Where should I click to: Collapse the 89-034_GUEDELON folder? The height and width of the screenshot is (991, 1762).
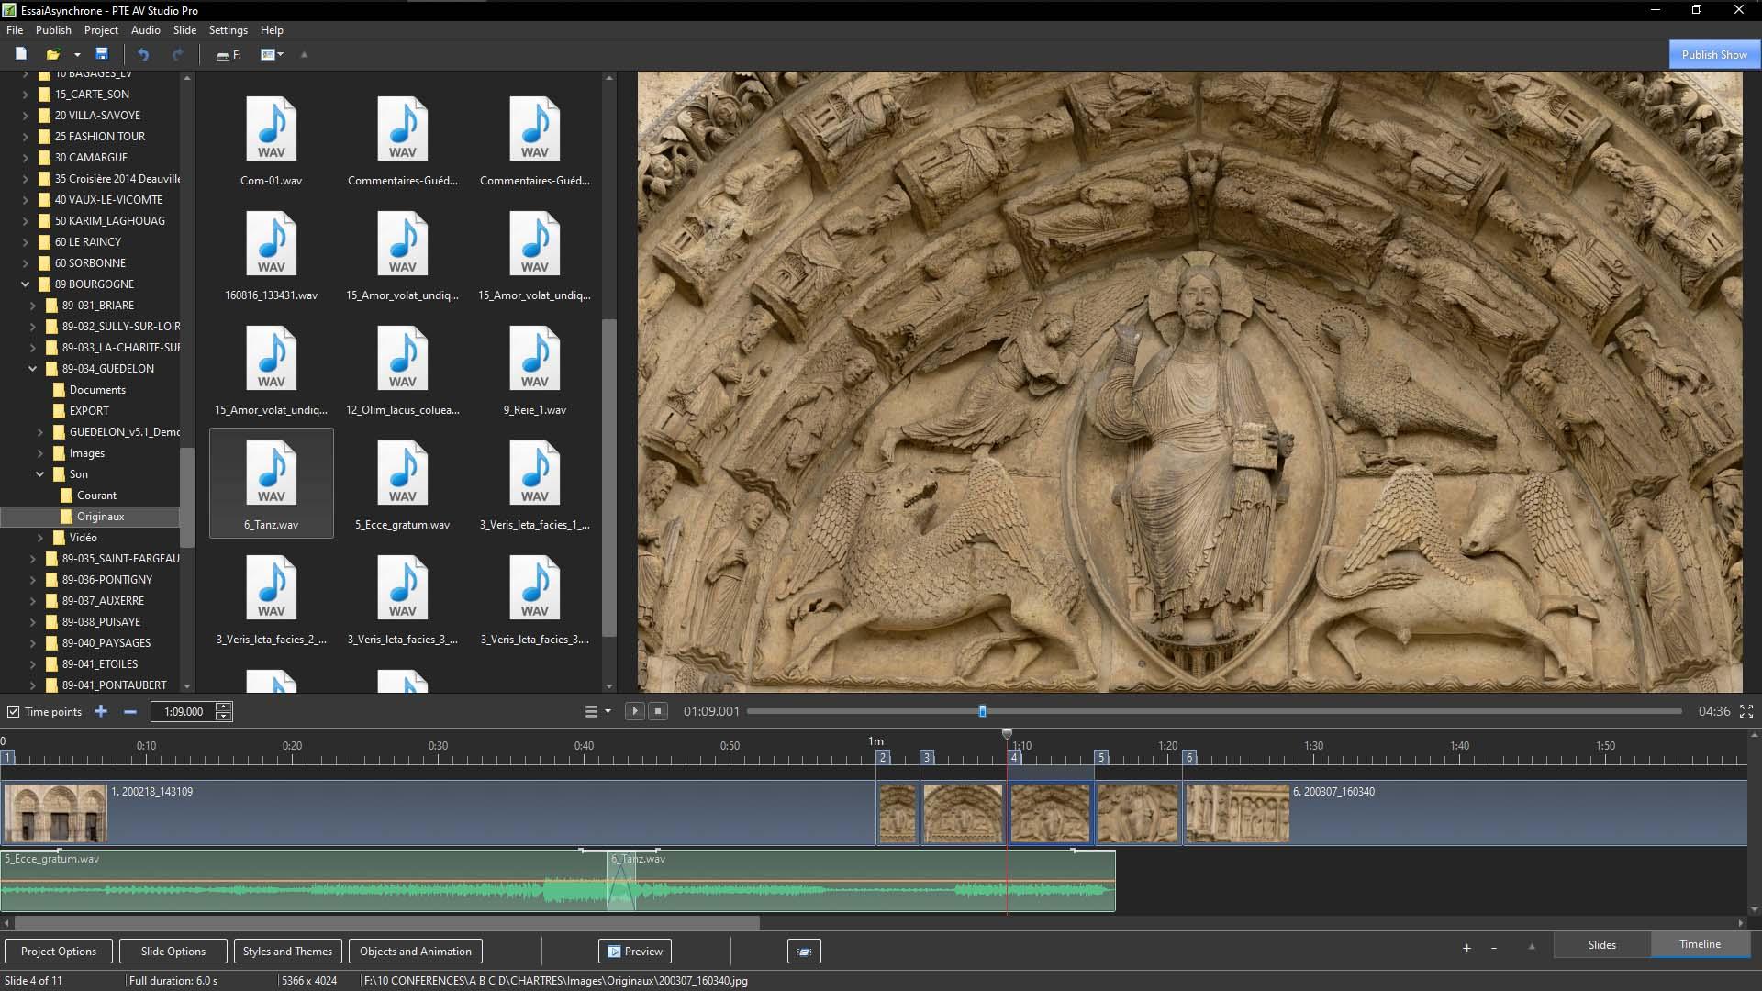pyautogui.click(x=33, y=369)
